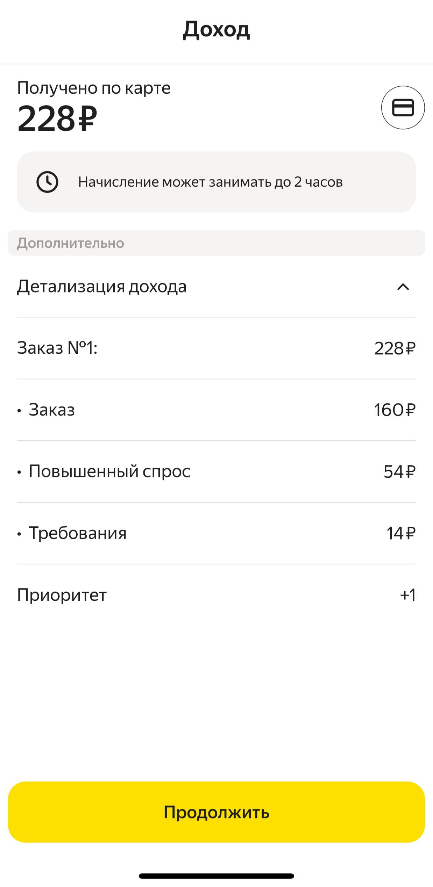Tap the +1 priority value
Viewport: 433px width, 887px height.
(408, 595)
